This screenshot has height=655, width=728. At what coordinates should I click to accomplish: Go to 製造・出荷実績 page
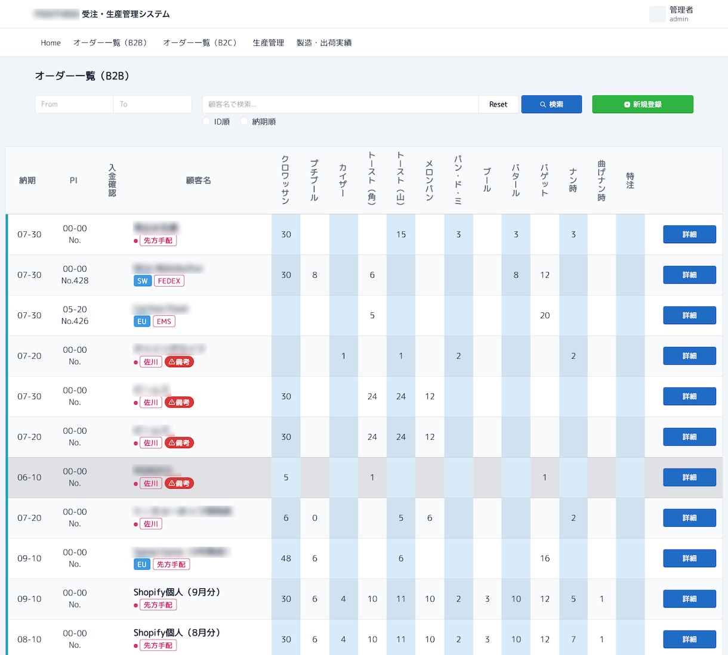(x=324, y=43)
